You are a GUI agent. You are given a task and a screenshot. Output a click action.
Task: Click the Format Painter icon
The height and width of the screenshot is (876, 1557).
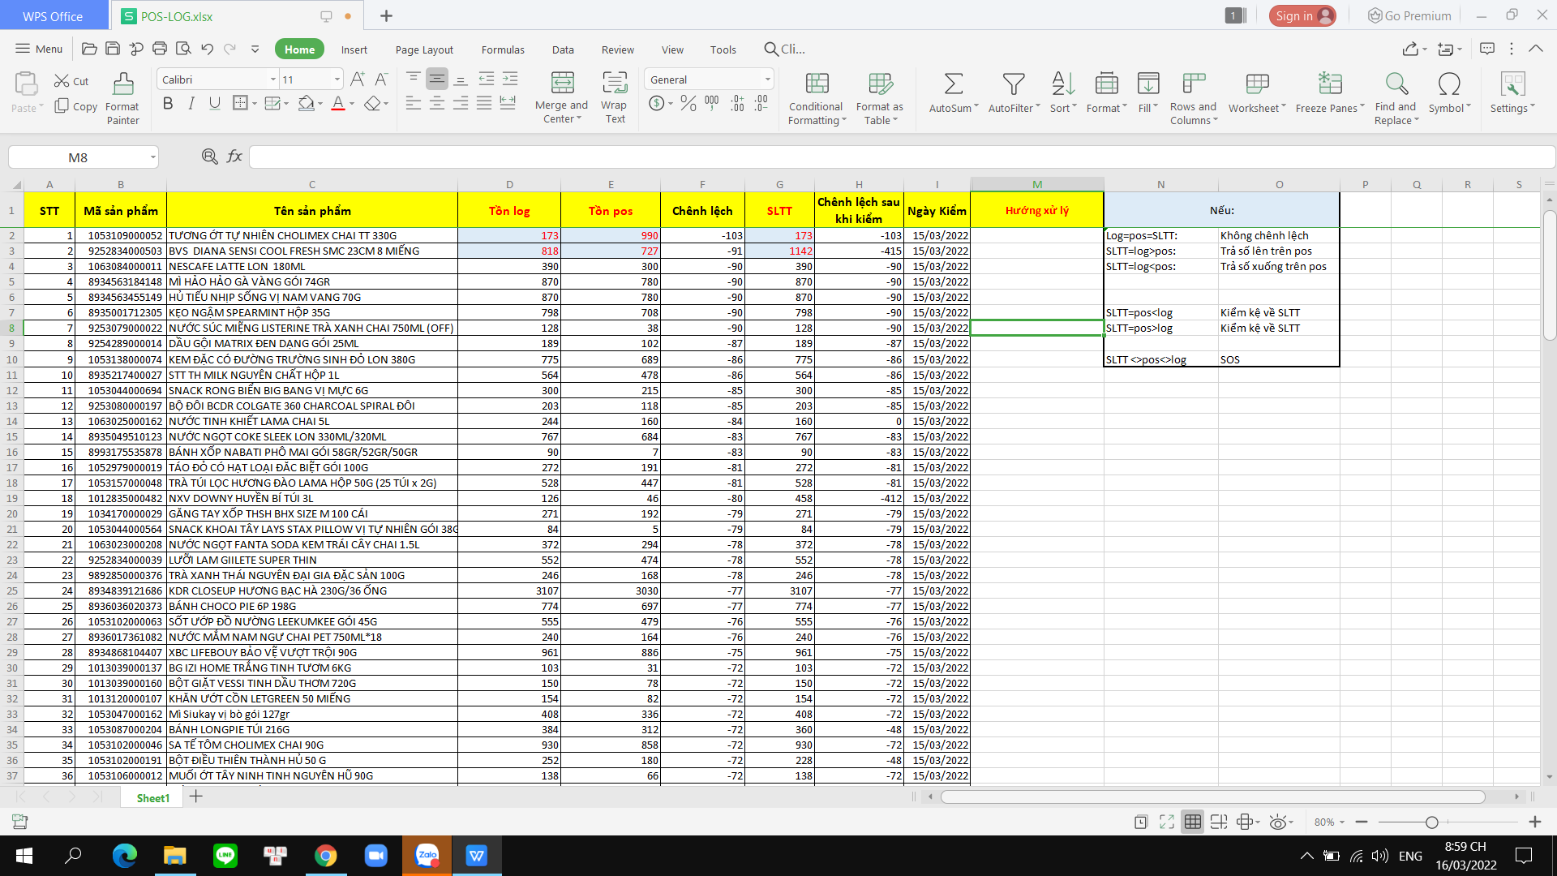pos(122,84)
